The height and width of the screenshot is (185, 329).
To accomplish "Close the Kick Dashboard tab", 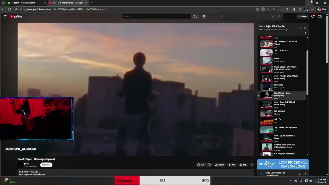I will [x=45, y=3].
